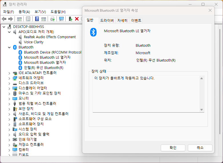This screenshot has width=223, height=163.
Task: Select Microsoft Bluetooth LE 열거자 in tree
Action: click(x=47, y=57)
